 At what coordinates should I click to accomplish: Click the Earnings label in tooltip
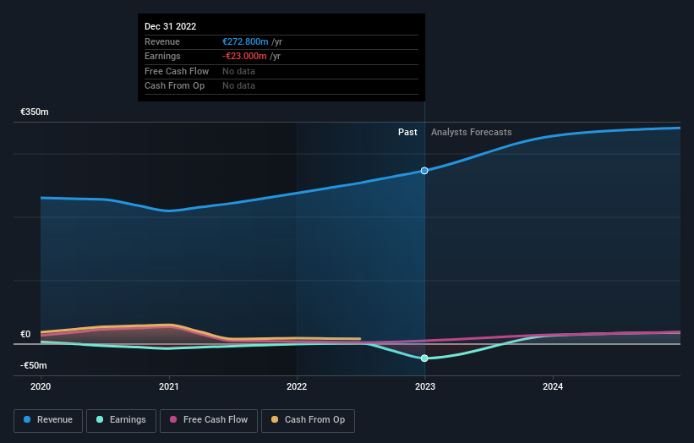pos(162,56)
